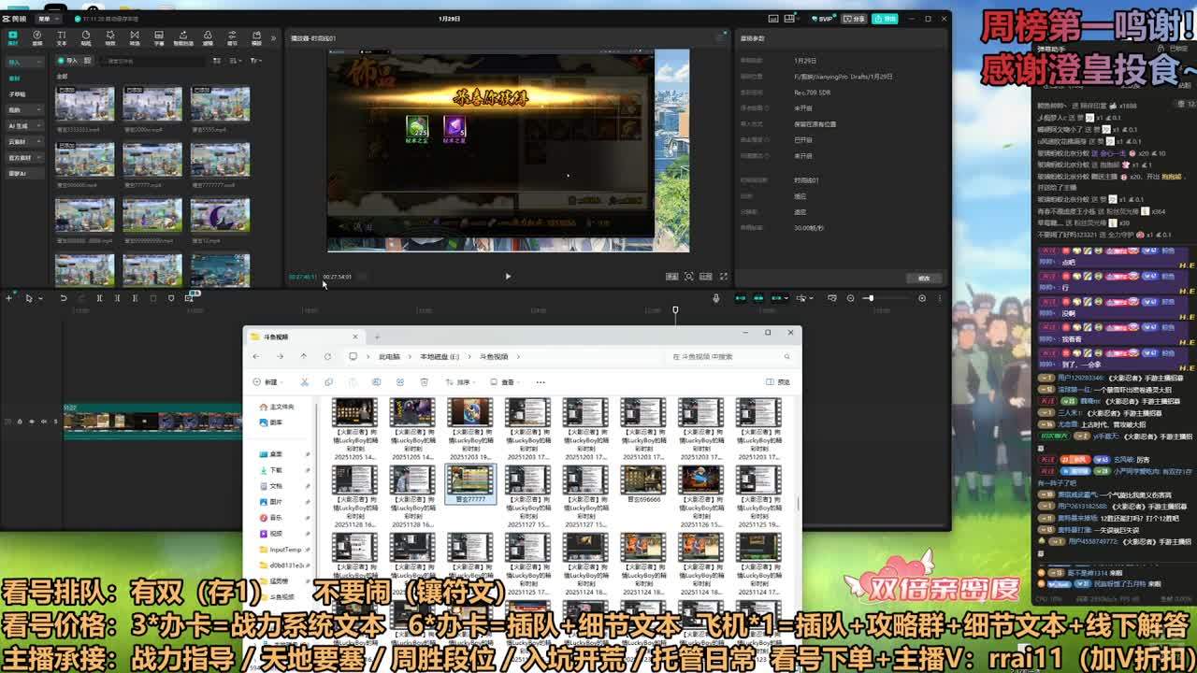Open the Stickers (贴纸) panel icon
1197x673 pixels.
[86, 37]
